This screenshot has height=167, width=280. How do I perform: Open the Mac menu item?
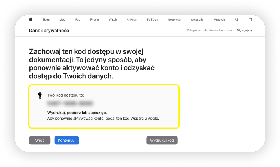pyautogui.click(x=62, y=19)
